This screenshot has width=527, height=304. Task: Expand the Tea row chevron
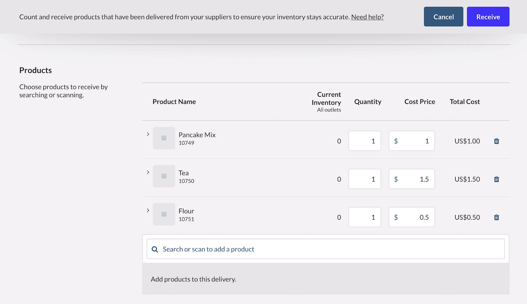coord(148,172)
